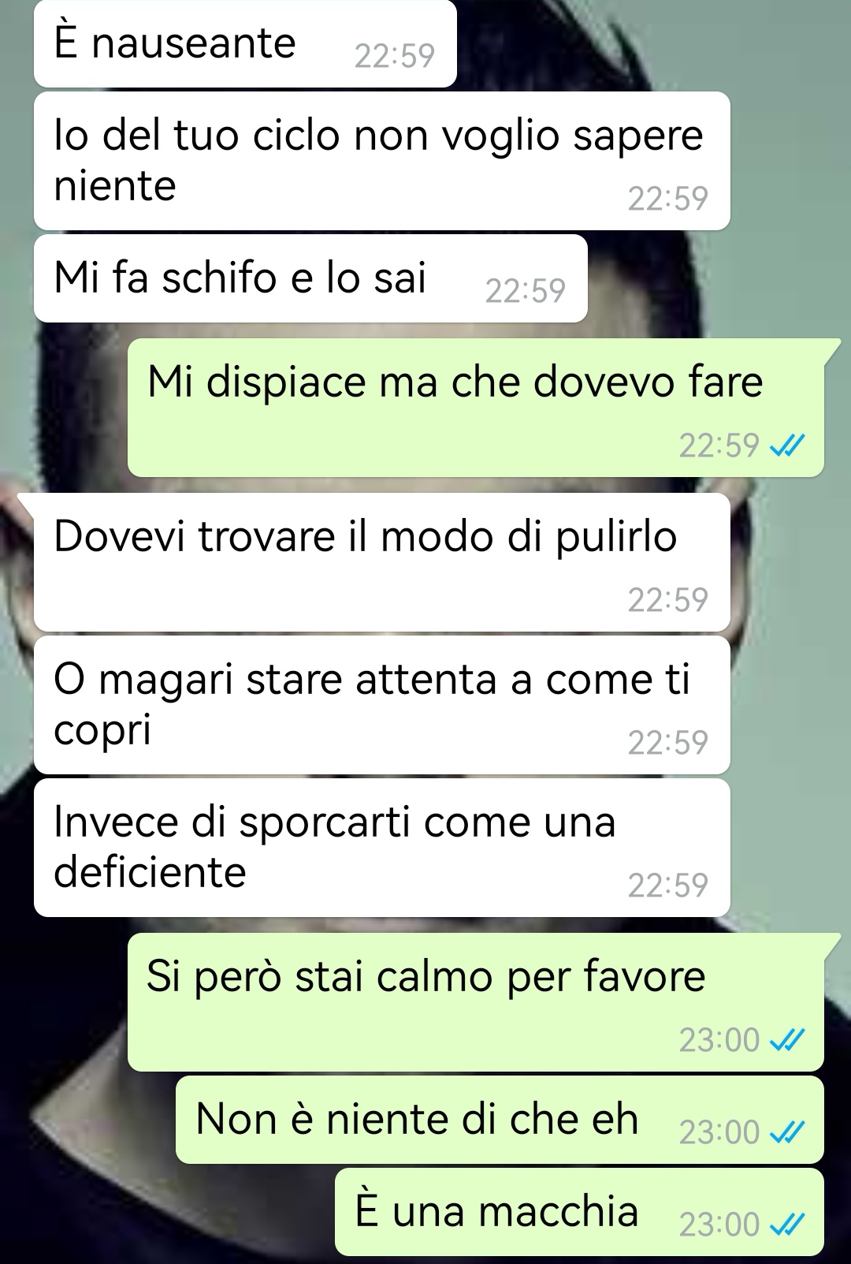
Task: Tap the 23:00 timestamp on "Si però stai calmo"
Action: (719, 1041)
